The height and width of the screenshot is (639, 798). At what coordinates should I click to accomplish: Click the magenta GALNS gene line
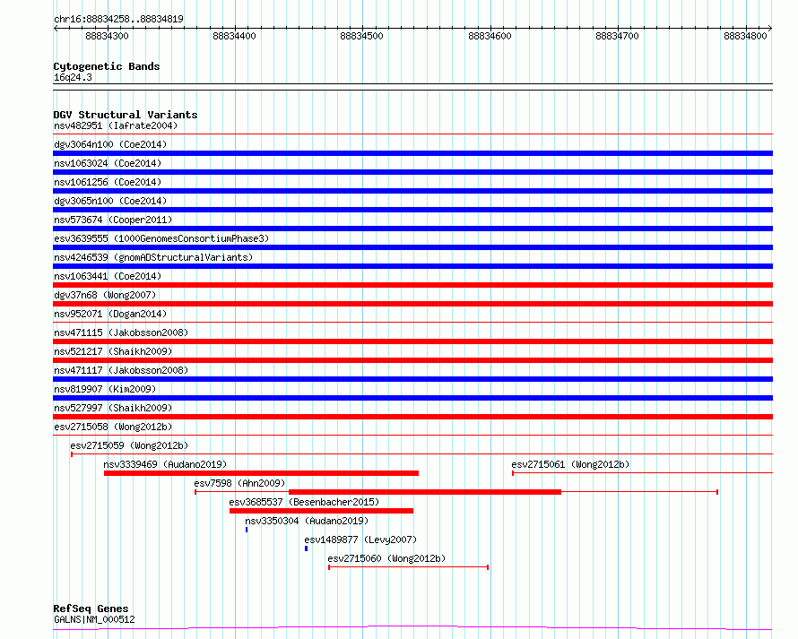(412, 628)
